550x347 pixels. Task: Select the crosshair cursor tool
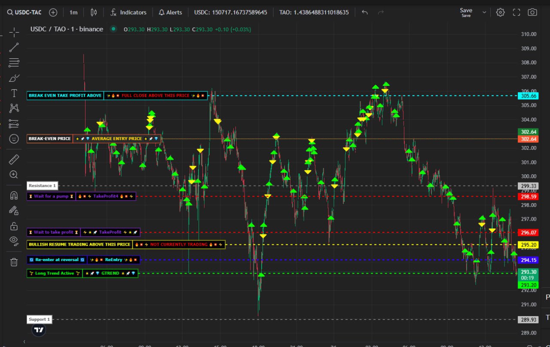(14, 32)
